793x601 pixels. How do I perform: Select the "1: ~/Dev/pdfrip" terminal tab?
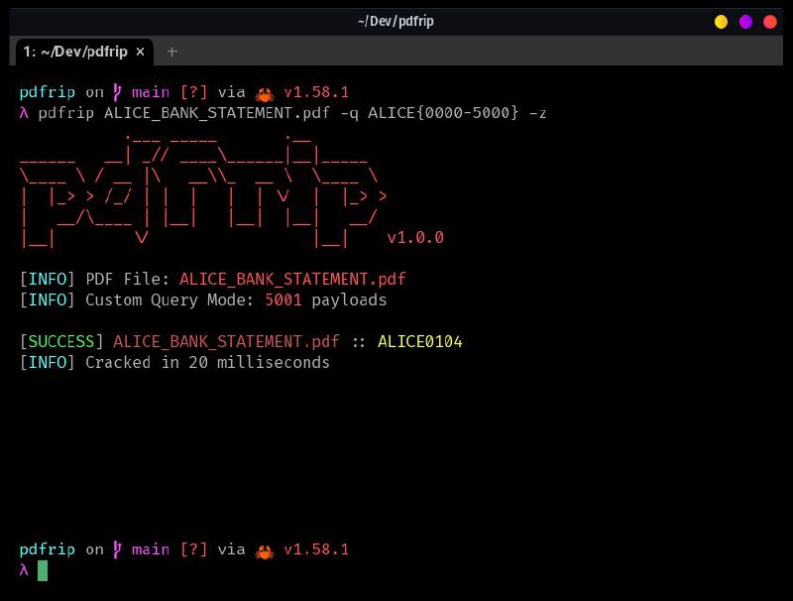coord(75,52)
